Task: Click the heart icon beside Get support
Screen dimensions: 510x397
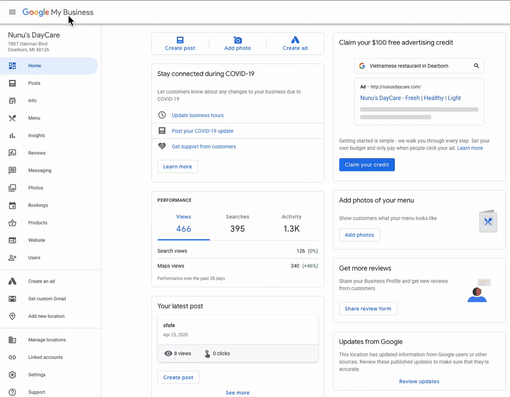Action: pyautogui.click(x=162, y=146)
